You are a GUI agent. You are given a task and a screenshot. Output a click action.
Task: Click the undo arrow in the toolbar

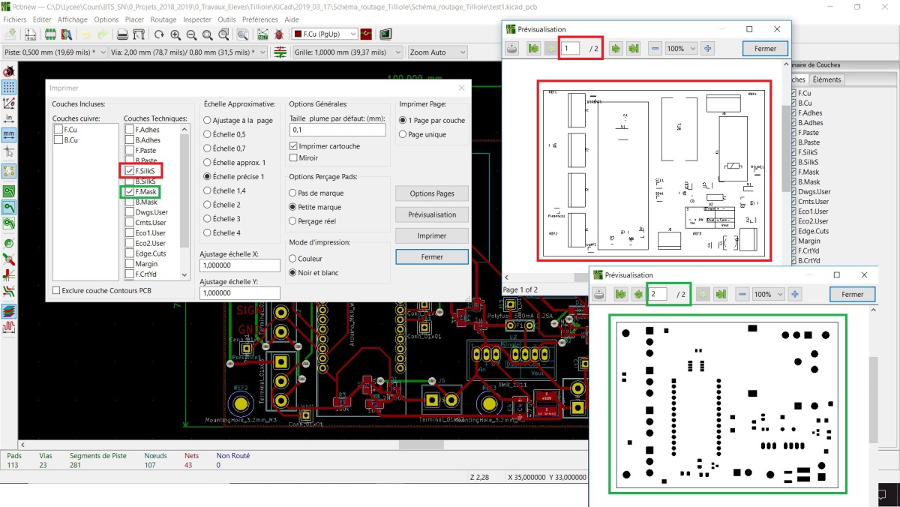(86, 33)
